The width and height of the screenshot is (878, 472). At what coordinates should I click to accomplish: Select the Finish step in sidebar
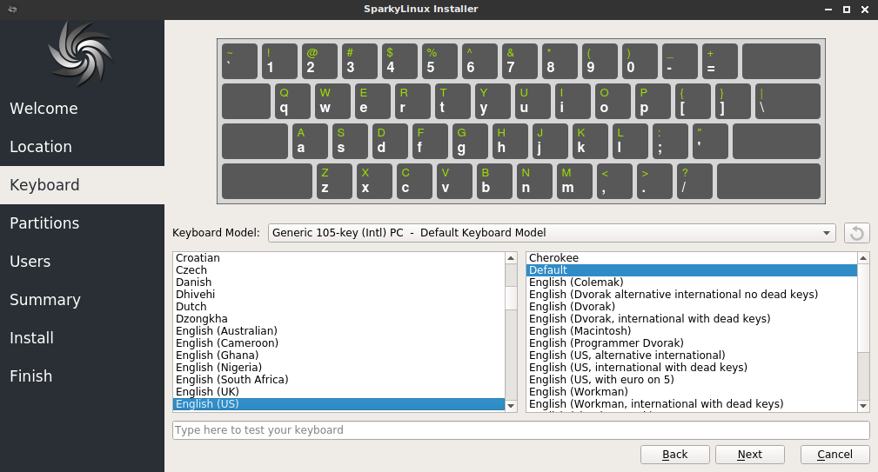[83, 376]
